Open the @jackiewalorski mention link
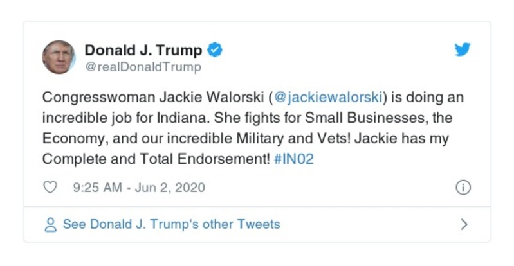Viewport: 514px width, 266px height. (x=329, y=98)
